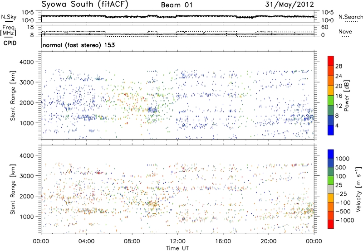Click the Slant Range label of power panel
The height and width of the screenshot is (251, 363).
(13, 96)
